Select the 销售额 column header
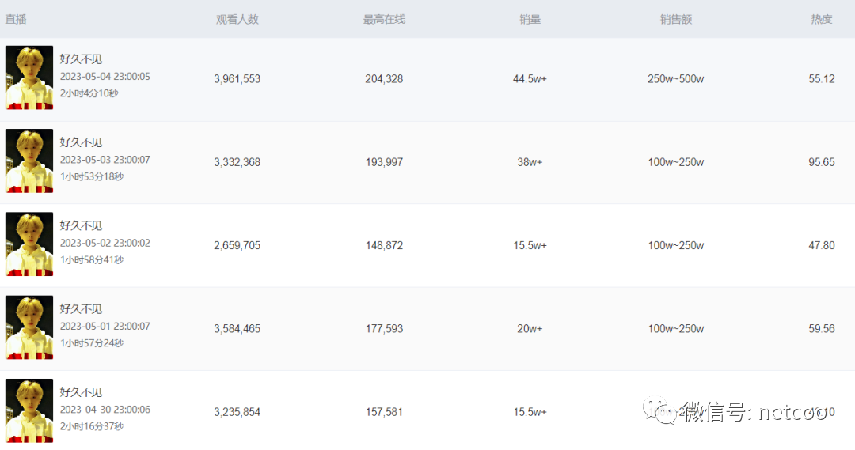Image resolution: width=855 pixels, height=450 pixels. pyautogui.click(x=676, y=19)
